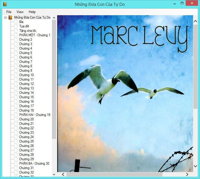This screenshot has height=179, width=200.
Task: Click the tree panel scroll-down arrow
Action: [x=54, y=175]
